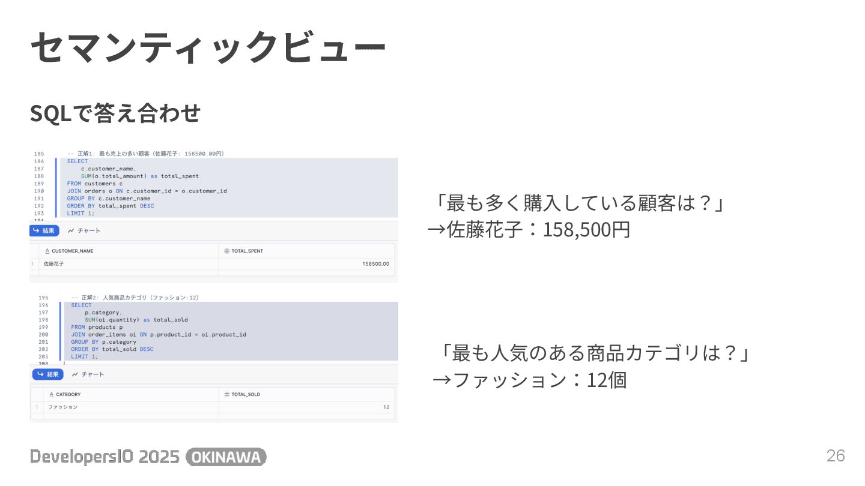The image size is (865, 486).
Task: Select the 佐藤花子 result cell
Action: (54, 263)
